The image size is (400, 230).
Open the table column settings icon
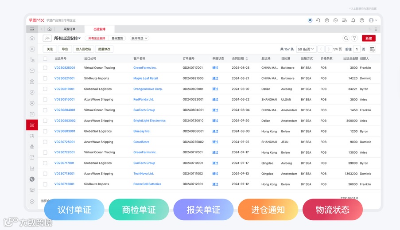coord(372,49)
